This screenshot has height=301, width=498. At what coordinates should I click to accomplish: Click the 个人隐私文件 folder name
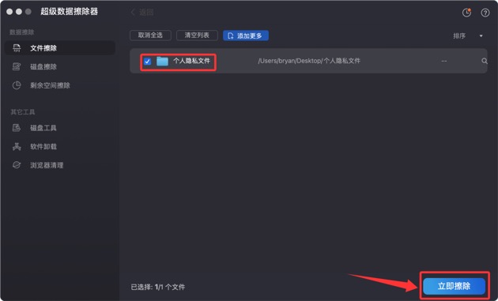[x=191, y=61]
